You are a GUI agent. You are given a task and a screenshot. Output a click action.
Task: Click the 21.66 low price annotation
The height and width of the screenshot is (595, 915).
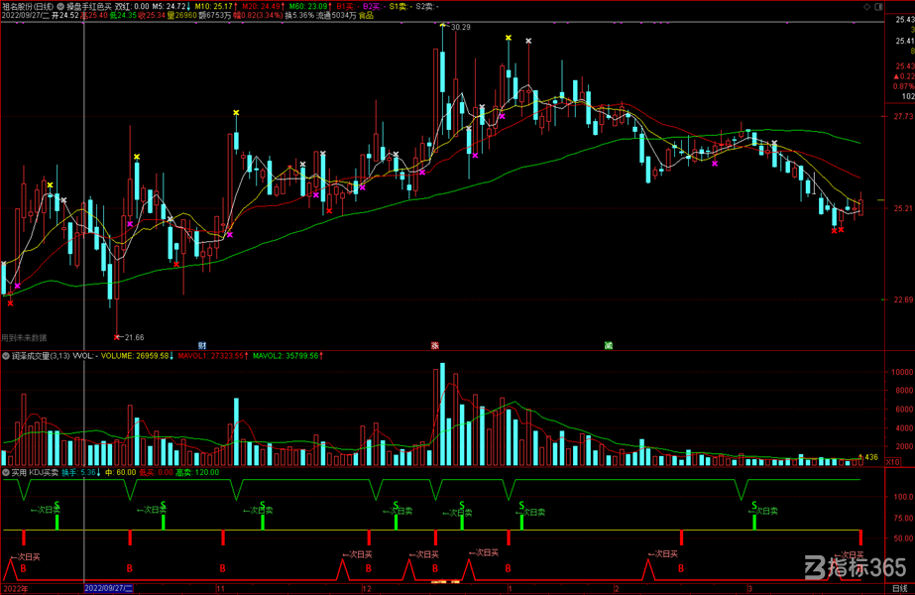134,337
